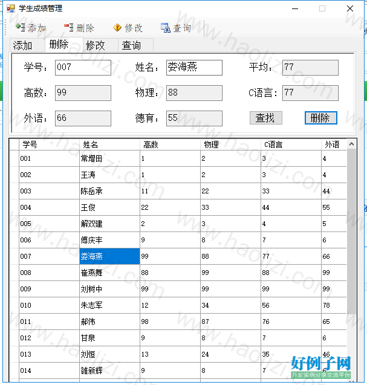Sort by the 高数 column header
This screenshot has width=367, height=385.
click(x=170, y=144)
